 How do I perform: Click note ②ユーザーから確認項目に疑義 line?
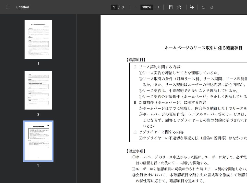pyautogui.click(x=189, y=169)
